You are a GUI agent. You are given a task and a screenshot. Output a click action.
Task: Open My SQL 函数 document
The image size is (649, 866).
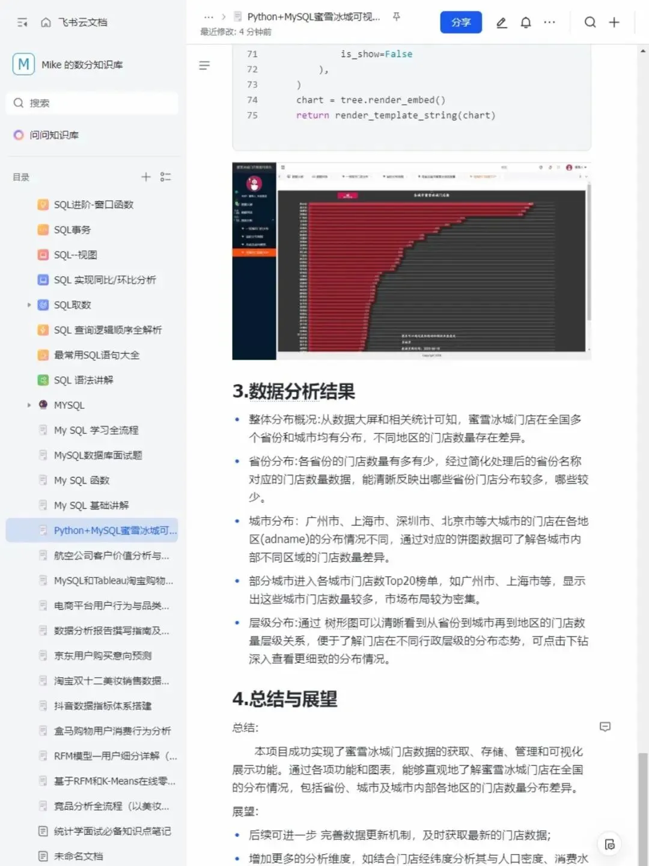(x=82, y=481)
